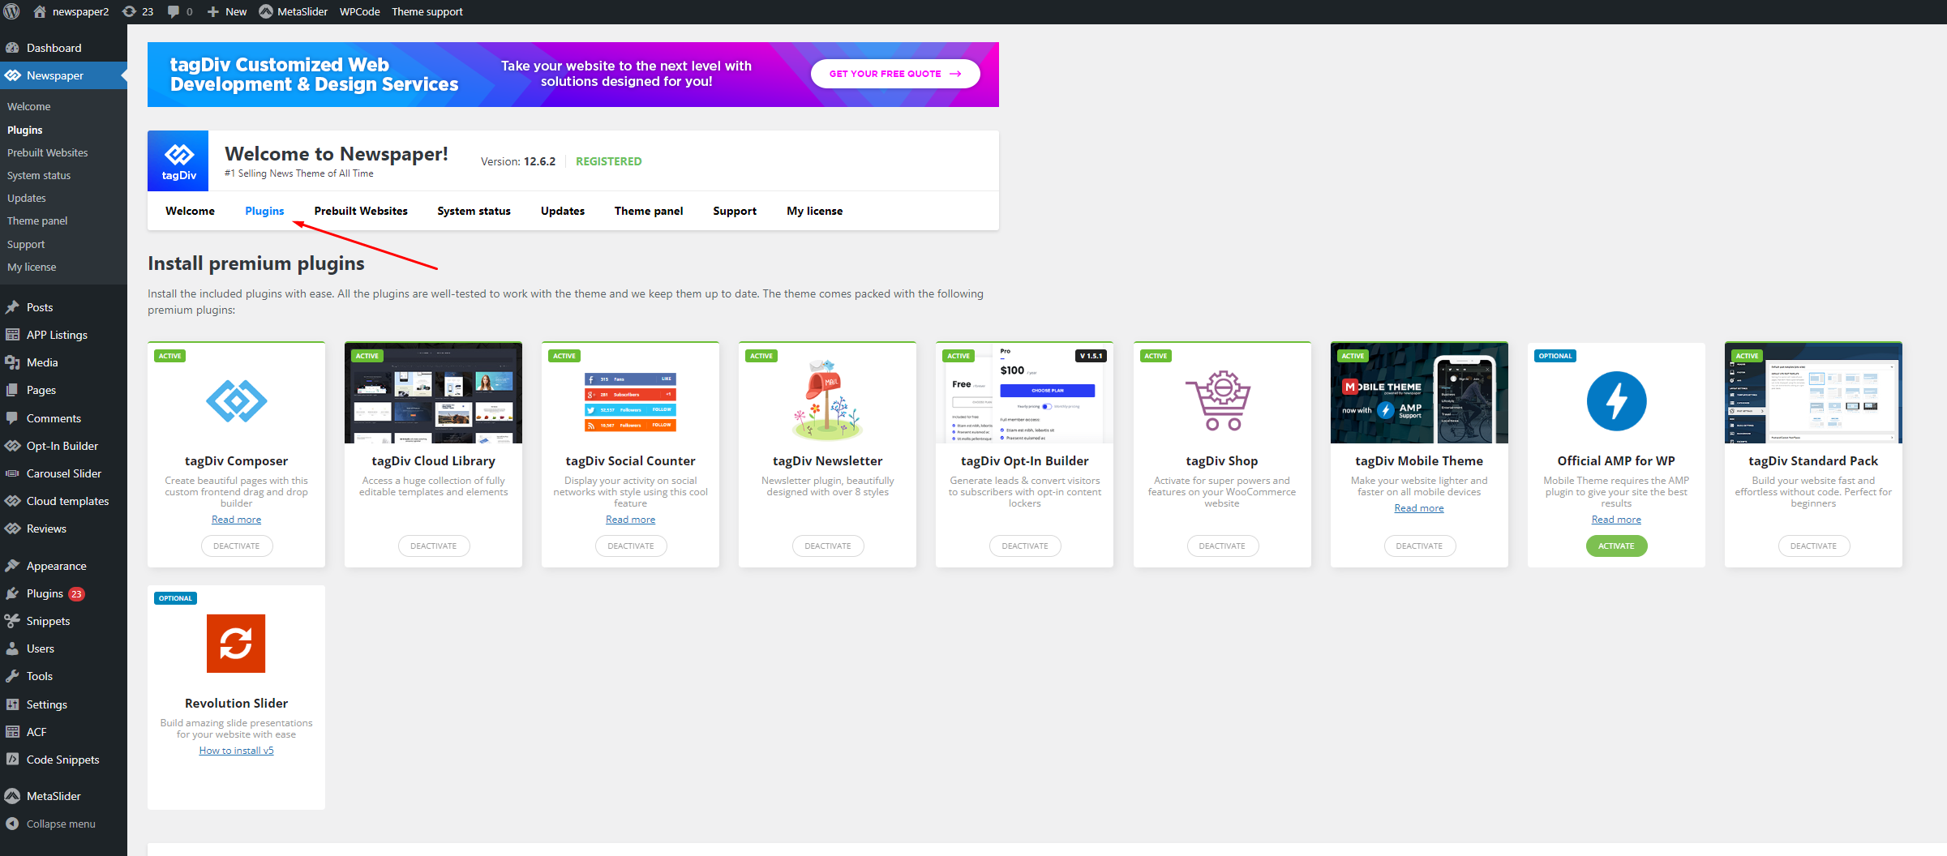The height and width of the screenshot is (856, 1947).
Task: Activate the Official AMP for WP plugin
Action: pyautogui.click(x=1616, y=546)
